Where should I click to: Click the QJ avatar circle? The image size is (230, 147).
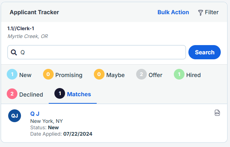pyautogui.click(x=15, y=116)
